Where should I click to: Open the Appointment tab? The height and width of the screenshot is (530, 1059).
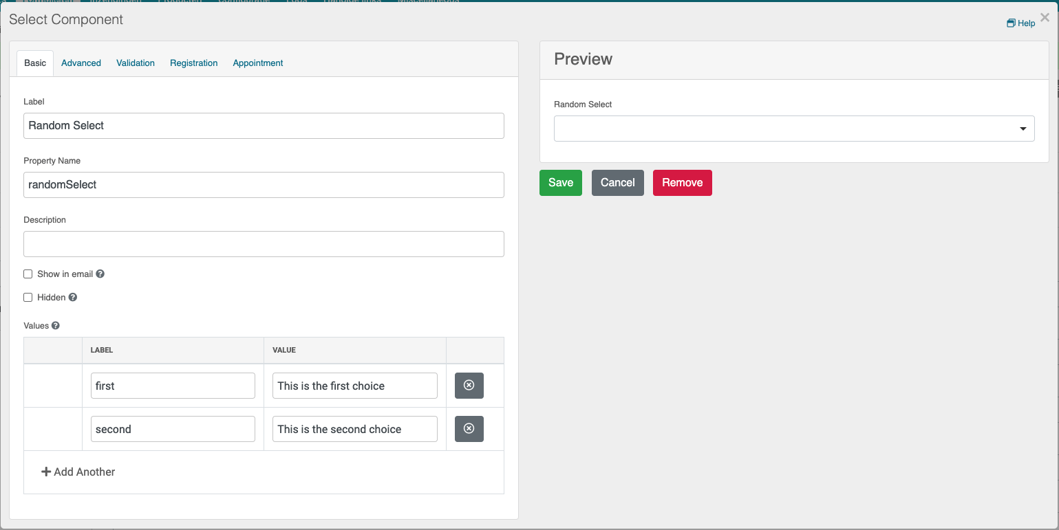(x=258, y=63)
